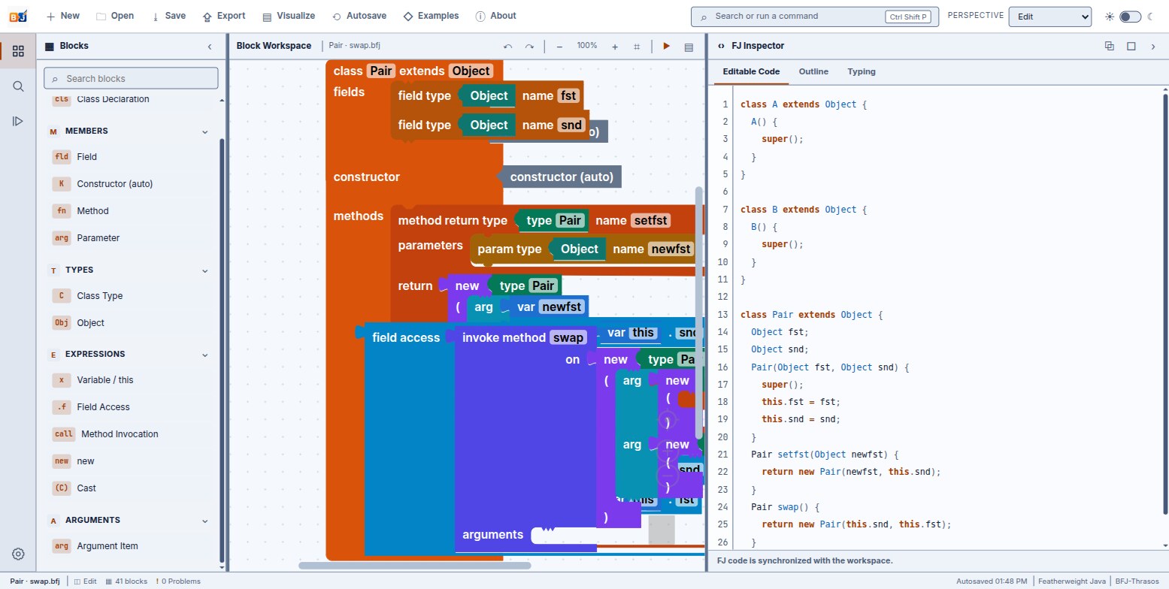Click the Pair · swap.bfj status bar label
This screenshot has width=1169, height=589.
point(35,581)
